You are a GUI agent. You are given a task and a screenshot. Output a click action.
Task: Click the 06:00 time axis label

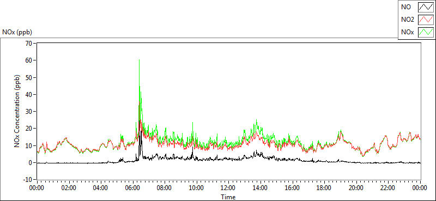pyautogui.click(x=132, y=188)
